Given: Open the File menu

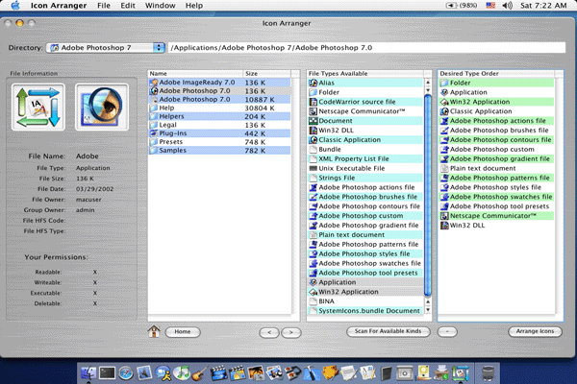Looking at the screenshot, I should point(104,6).
